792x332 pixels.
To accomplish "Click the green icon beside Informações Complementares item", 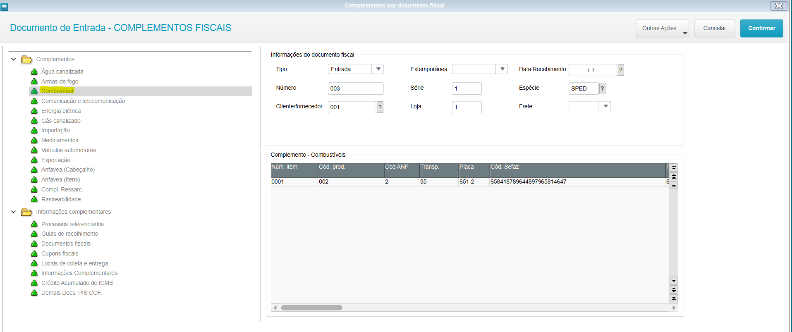I will [34, 273].
